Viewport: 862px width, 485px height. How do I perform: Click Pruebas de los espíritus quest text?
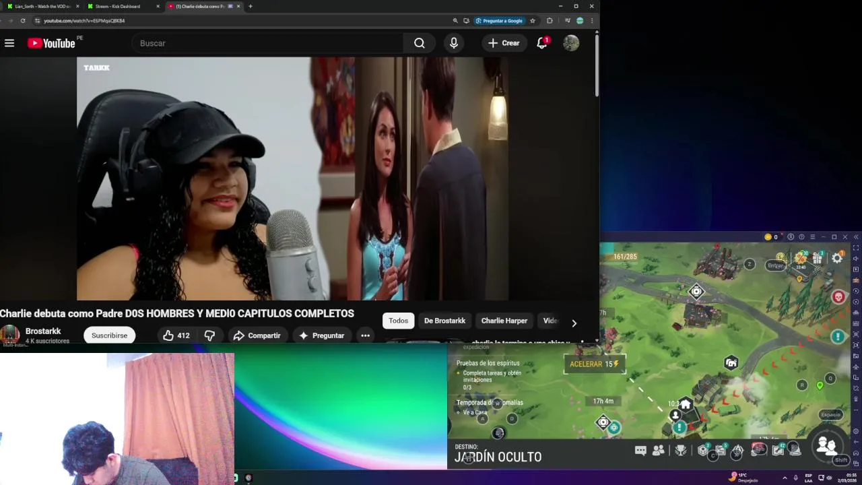point(488,363)
